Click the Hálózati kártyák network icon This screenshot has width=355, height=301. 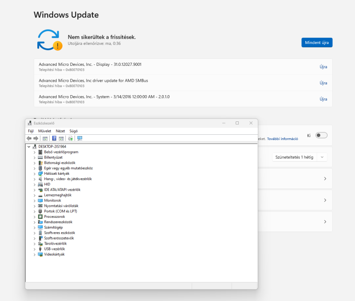(x=40, y=173)
